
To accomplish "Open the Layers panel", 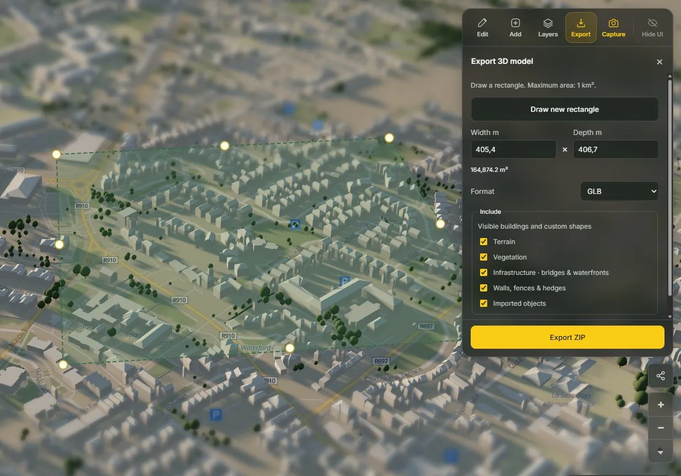I will [x=548, y=28].
